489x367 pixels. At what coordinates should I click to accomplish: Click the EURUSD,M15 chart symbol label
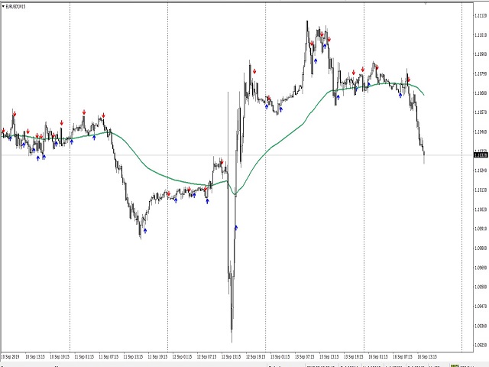[15, 6]
